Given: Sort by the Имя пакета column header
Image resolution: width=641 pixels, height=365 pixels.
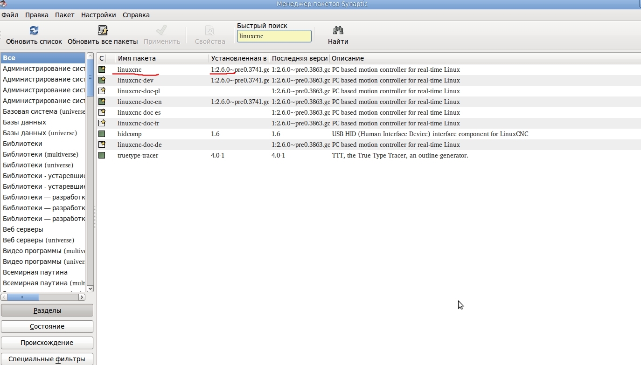Looking at the screenshot, I should tap(162, 58).
